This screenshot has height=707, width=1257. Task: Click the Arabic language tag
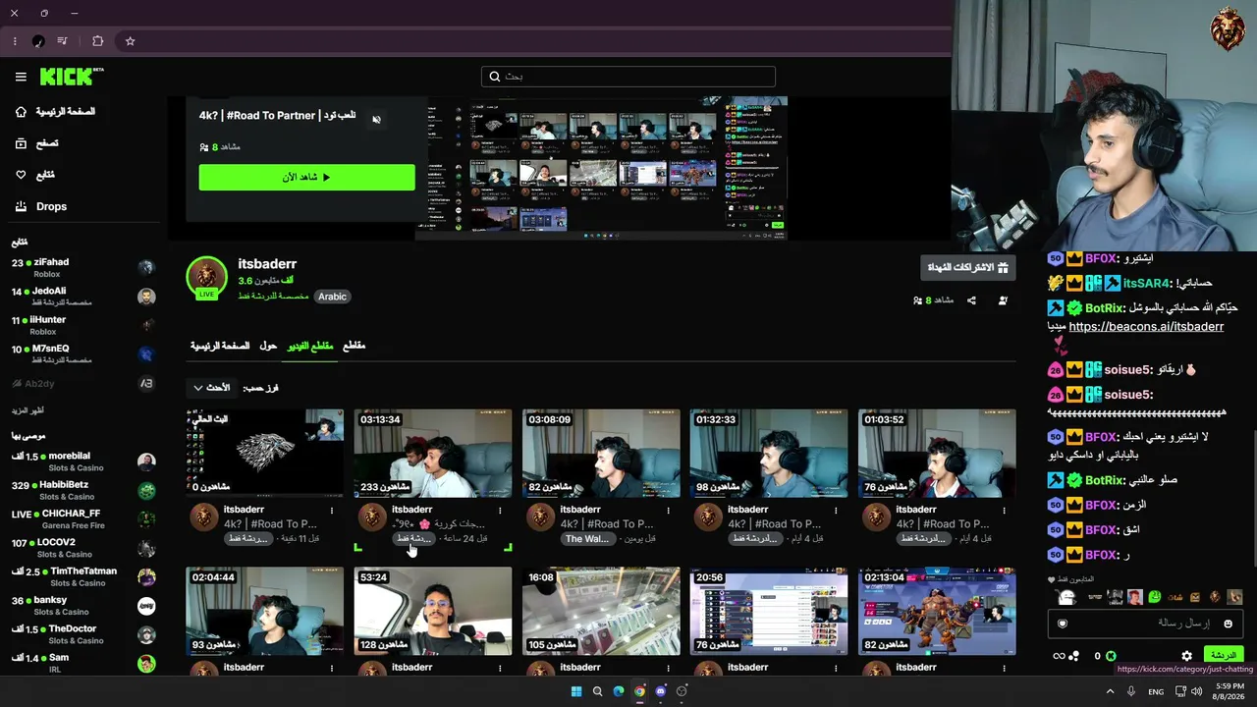click(x=332, y=297)
